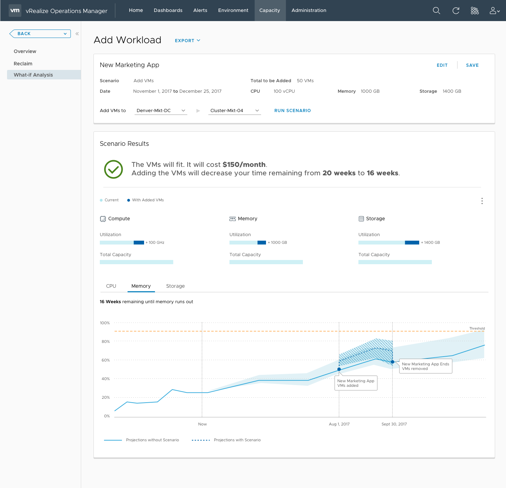
Task: Click the Aug 1, 2017 axis label
Action: (339, 424)
